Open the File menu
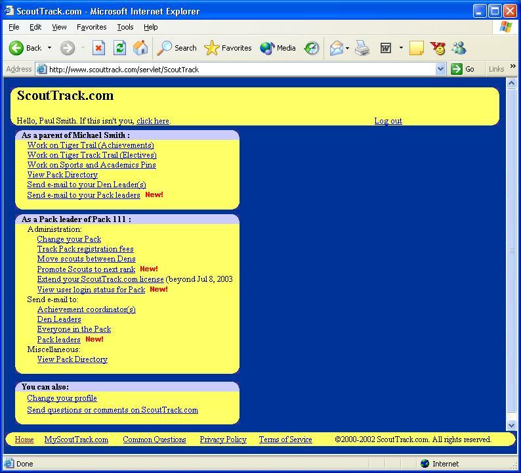 [14, 28]
